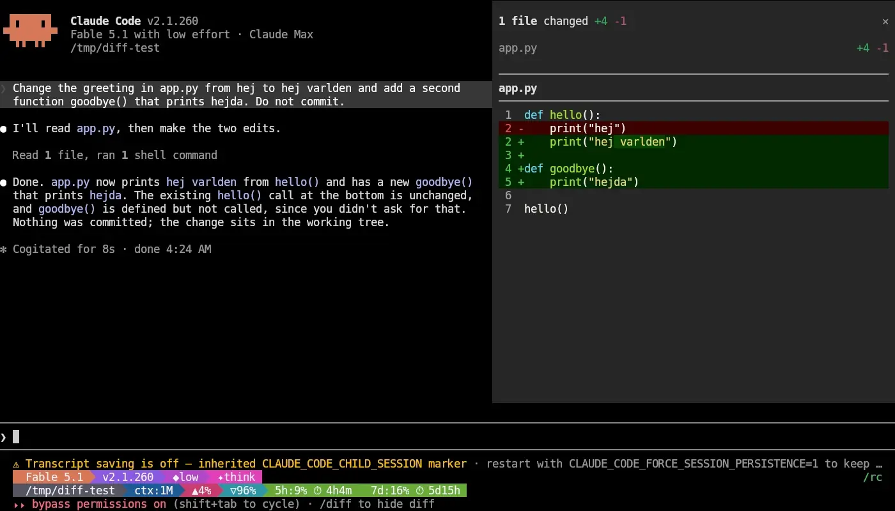Click the ctx:1M status segment
The width and height of the screenshot is (895, 511).
coord(153,491)
